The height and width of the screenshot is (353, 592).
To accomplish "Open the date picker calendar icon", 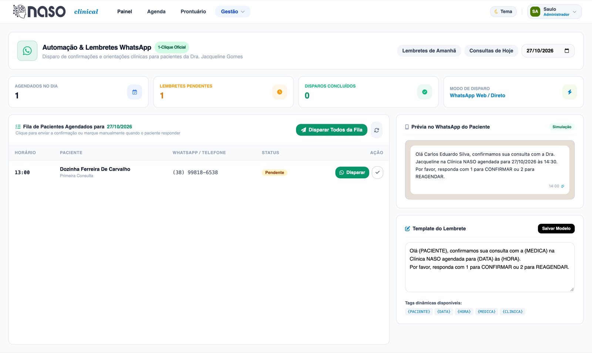I will tap(567, 51).
